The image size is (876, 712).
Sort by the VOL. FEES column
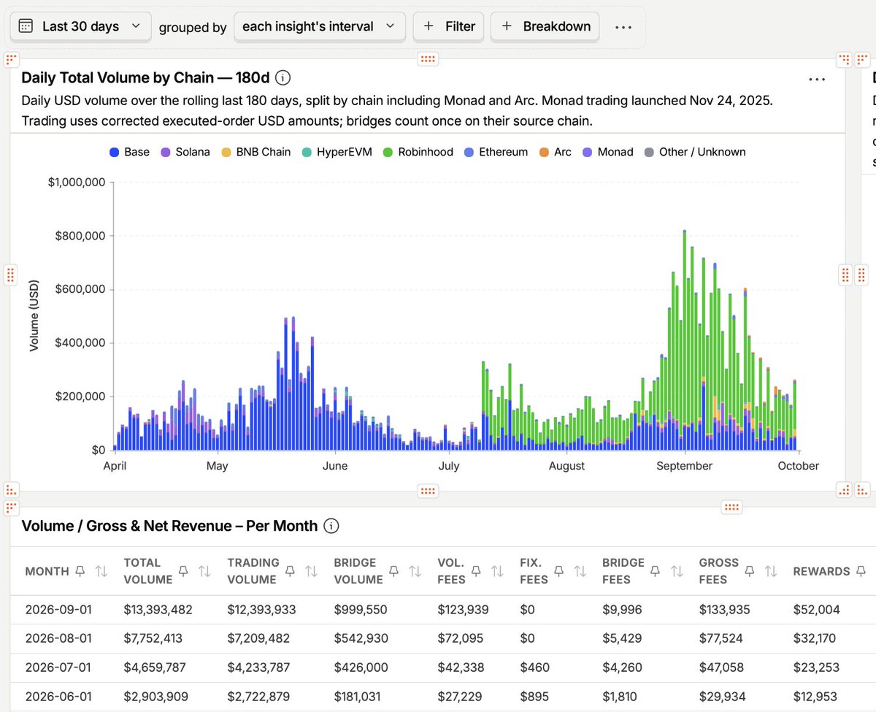pos(498,571)
